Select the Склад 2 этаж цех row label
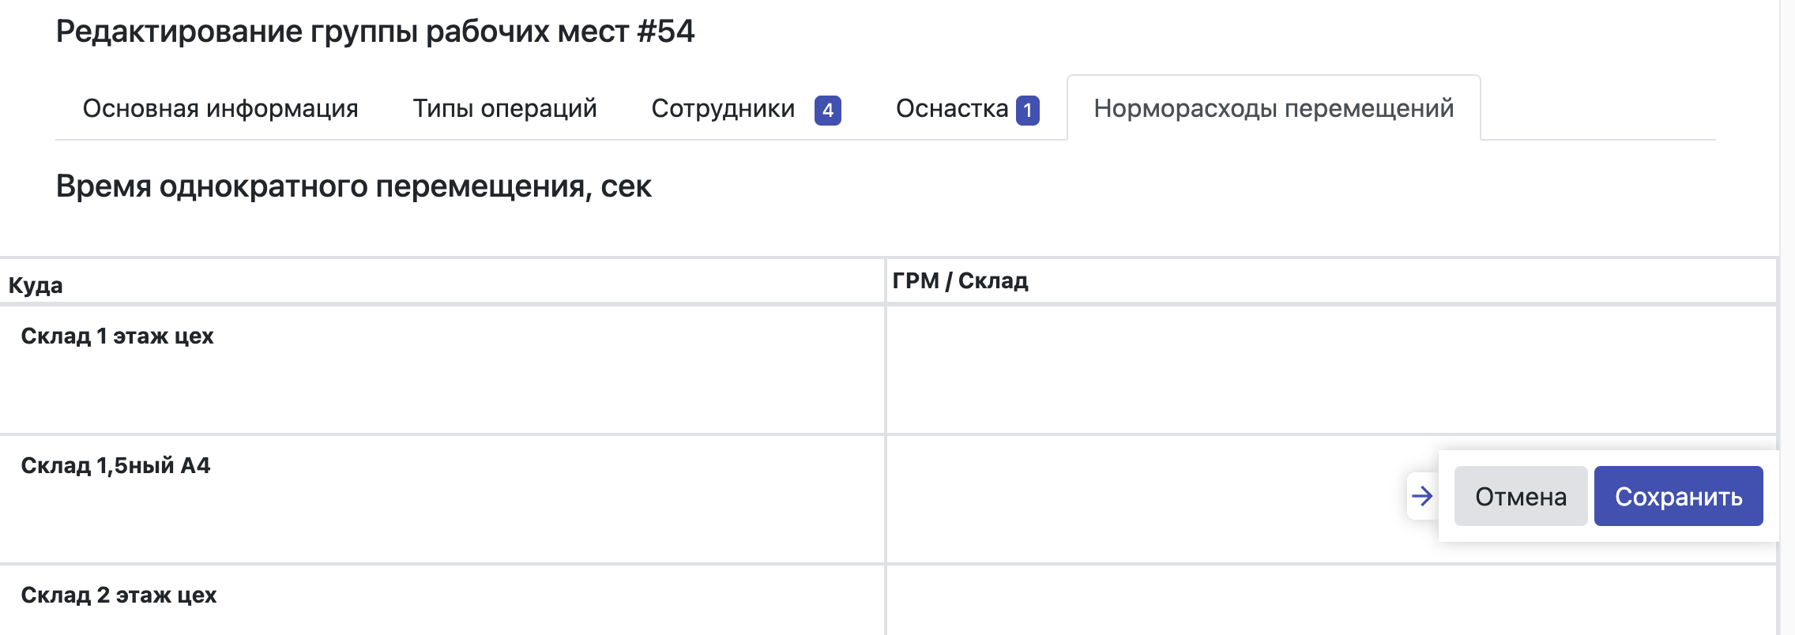Image resolution: width=1795 pixels, height=635 pixels. pos(119,595)
